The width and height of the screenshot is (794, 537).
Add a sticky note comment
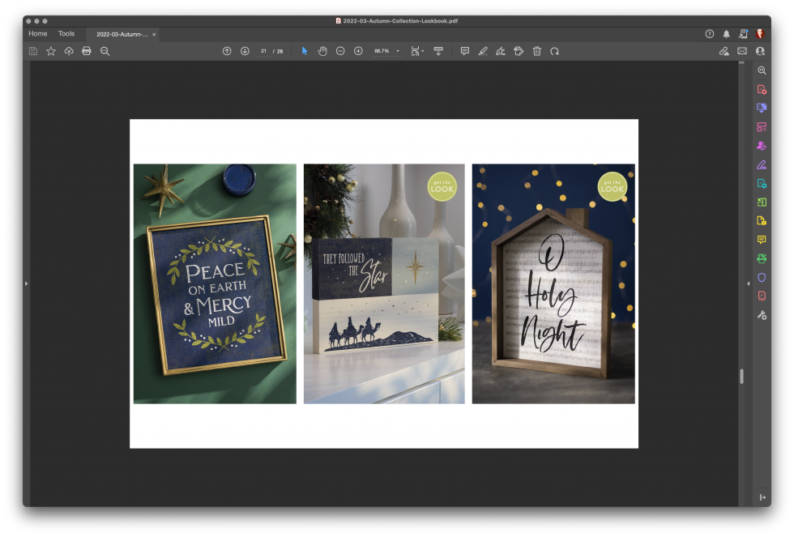pos(465,51)
